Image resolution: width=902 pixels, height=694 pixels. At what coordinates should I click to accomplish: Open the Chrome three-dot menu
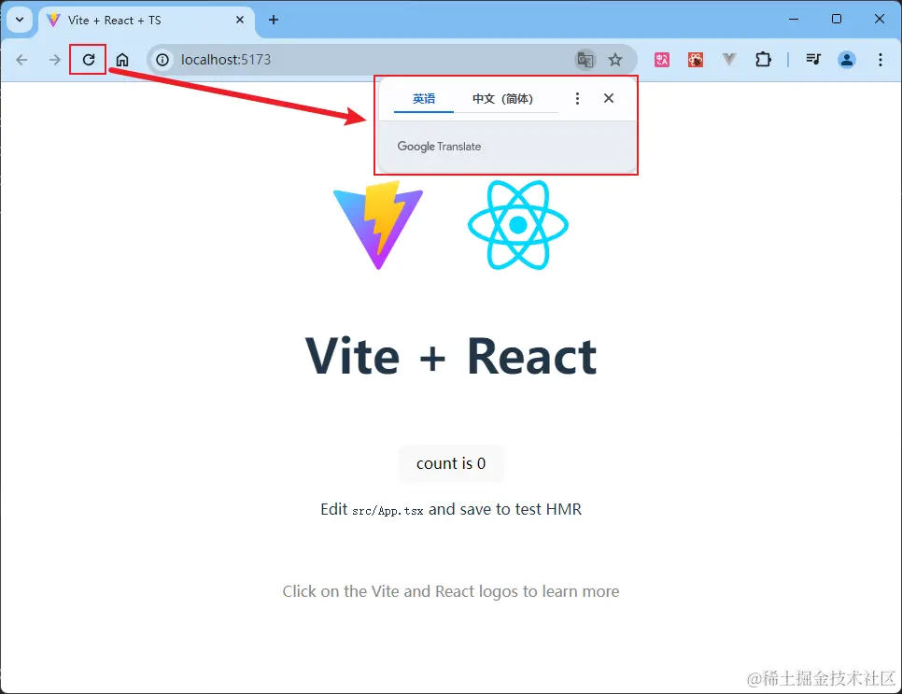point(881,60)
